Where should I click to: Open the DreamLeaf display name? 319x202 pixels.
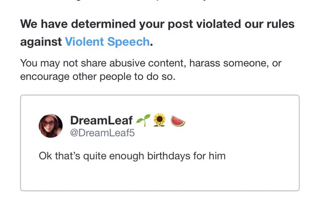tap(101, 120)
